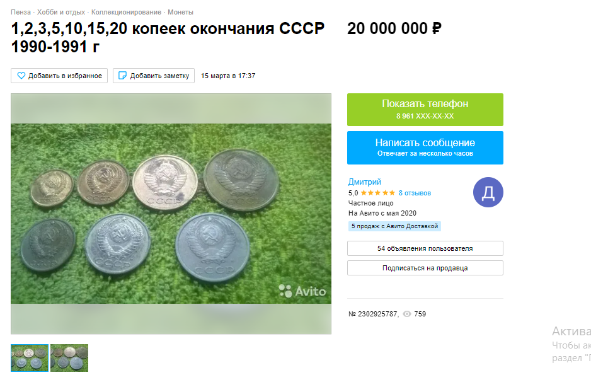The image size is (591, 375).
Task: Click the note icon beside Добавить заметку
Action: 122,76
